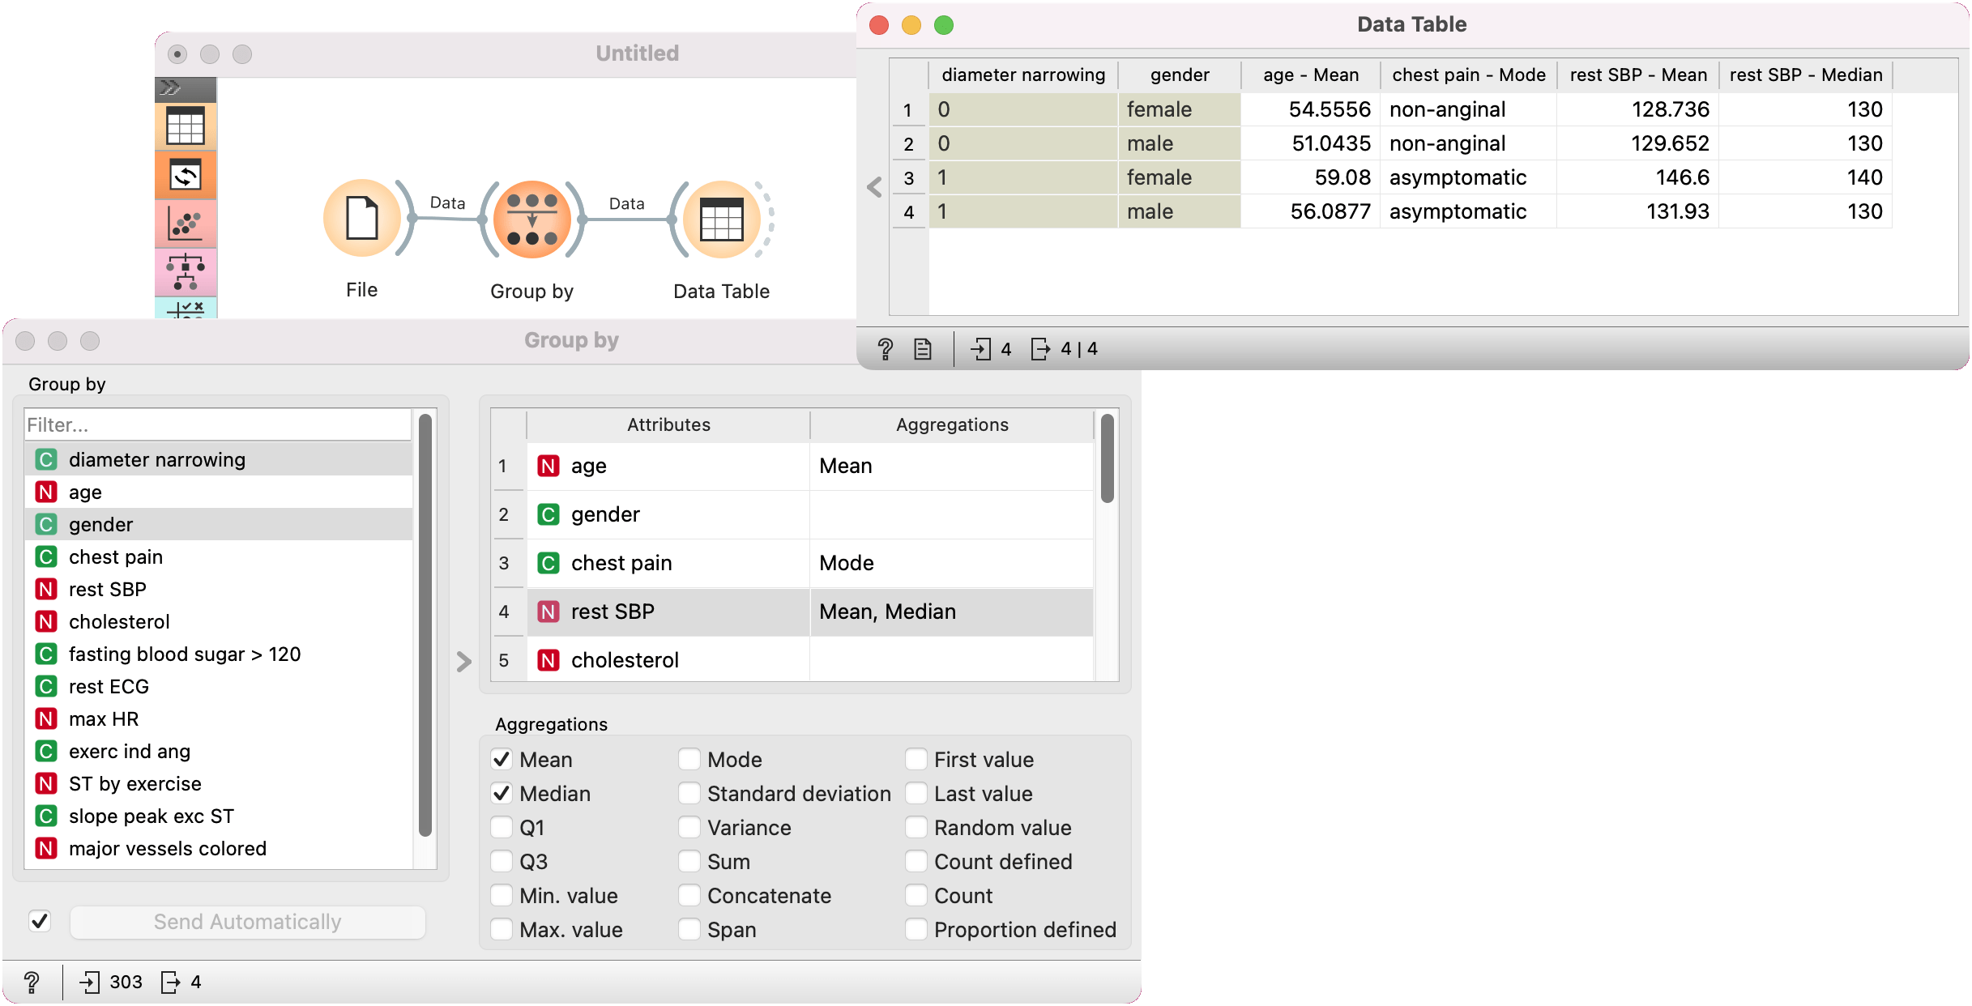Open the Transform category in sidebar
Image resolution: width=1972 pixels, height=1006 pixels.
pyautogui.click(x=186, y=175)
